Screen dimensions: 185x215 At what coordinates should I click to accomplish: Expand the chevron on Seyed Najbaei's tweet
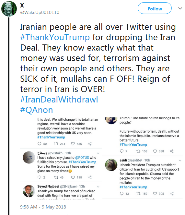point(98,187)
